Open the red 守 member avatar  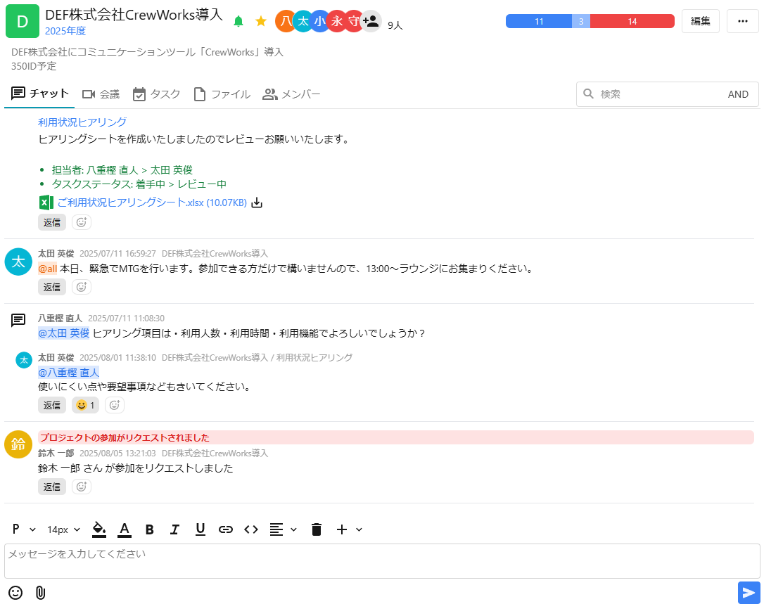354,21
